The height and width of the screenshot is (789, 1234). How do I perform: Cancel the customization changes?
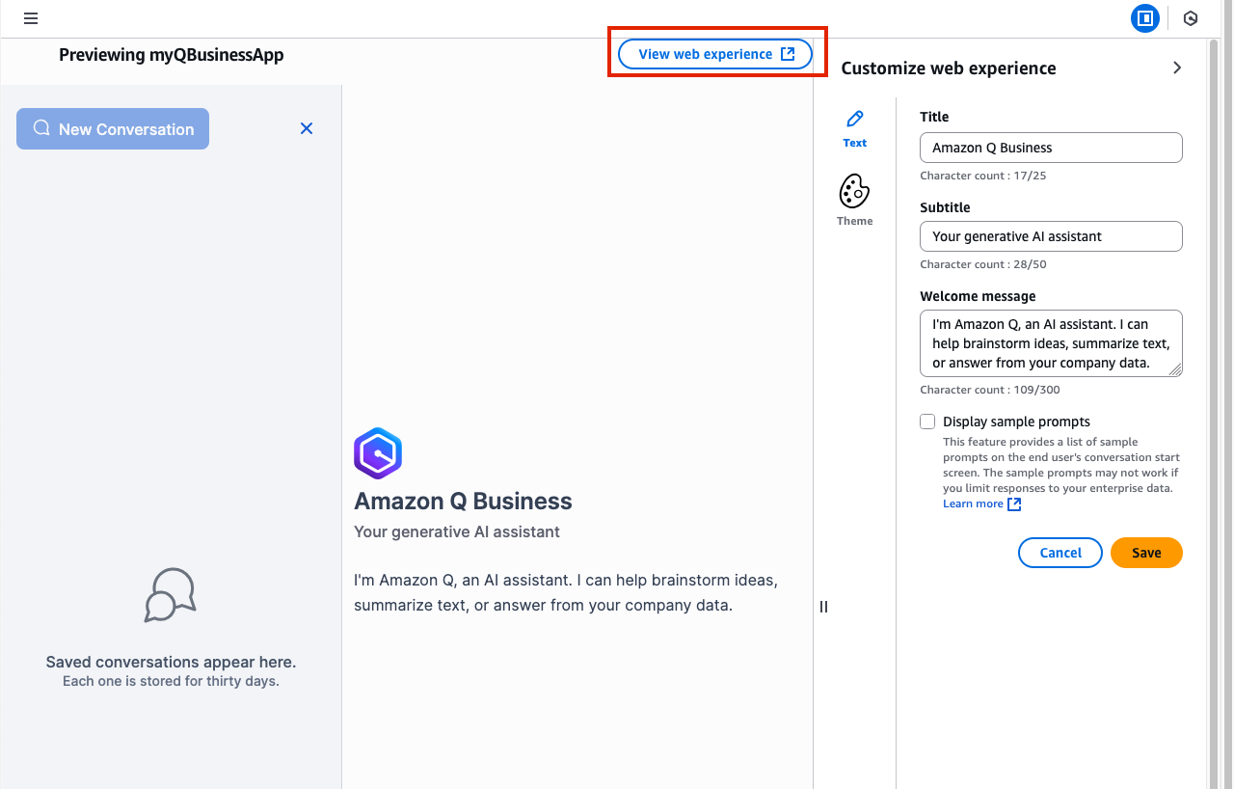(1060, 553)
